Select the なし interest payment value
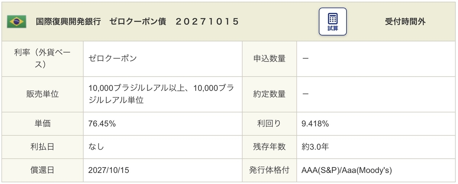 (96, 147)
